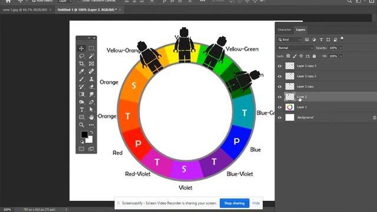Filter layers by smart objects
Screen dimensions: 377x212
335,39
